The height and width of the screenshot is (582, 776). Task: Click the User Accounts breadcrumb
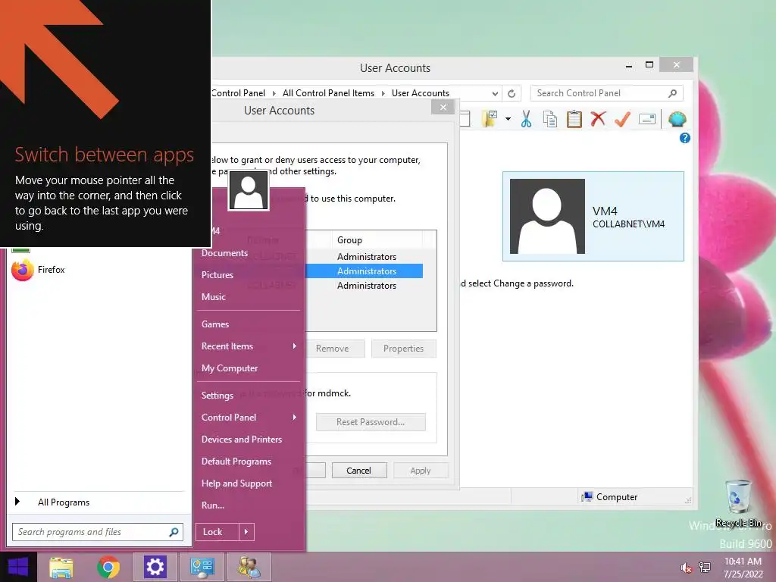(x=421, y=93)
